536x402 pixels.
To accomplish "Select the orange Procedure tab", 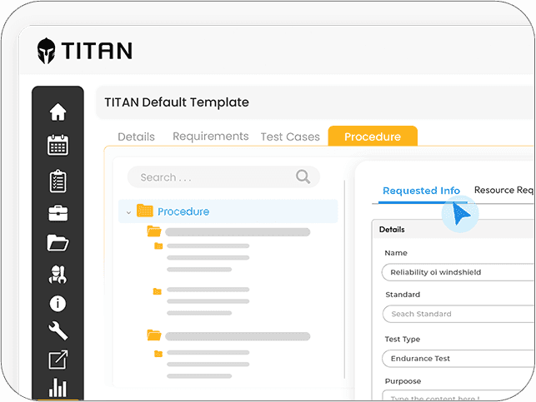I will pos(373,136).
